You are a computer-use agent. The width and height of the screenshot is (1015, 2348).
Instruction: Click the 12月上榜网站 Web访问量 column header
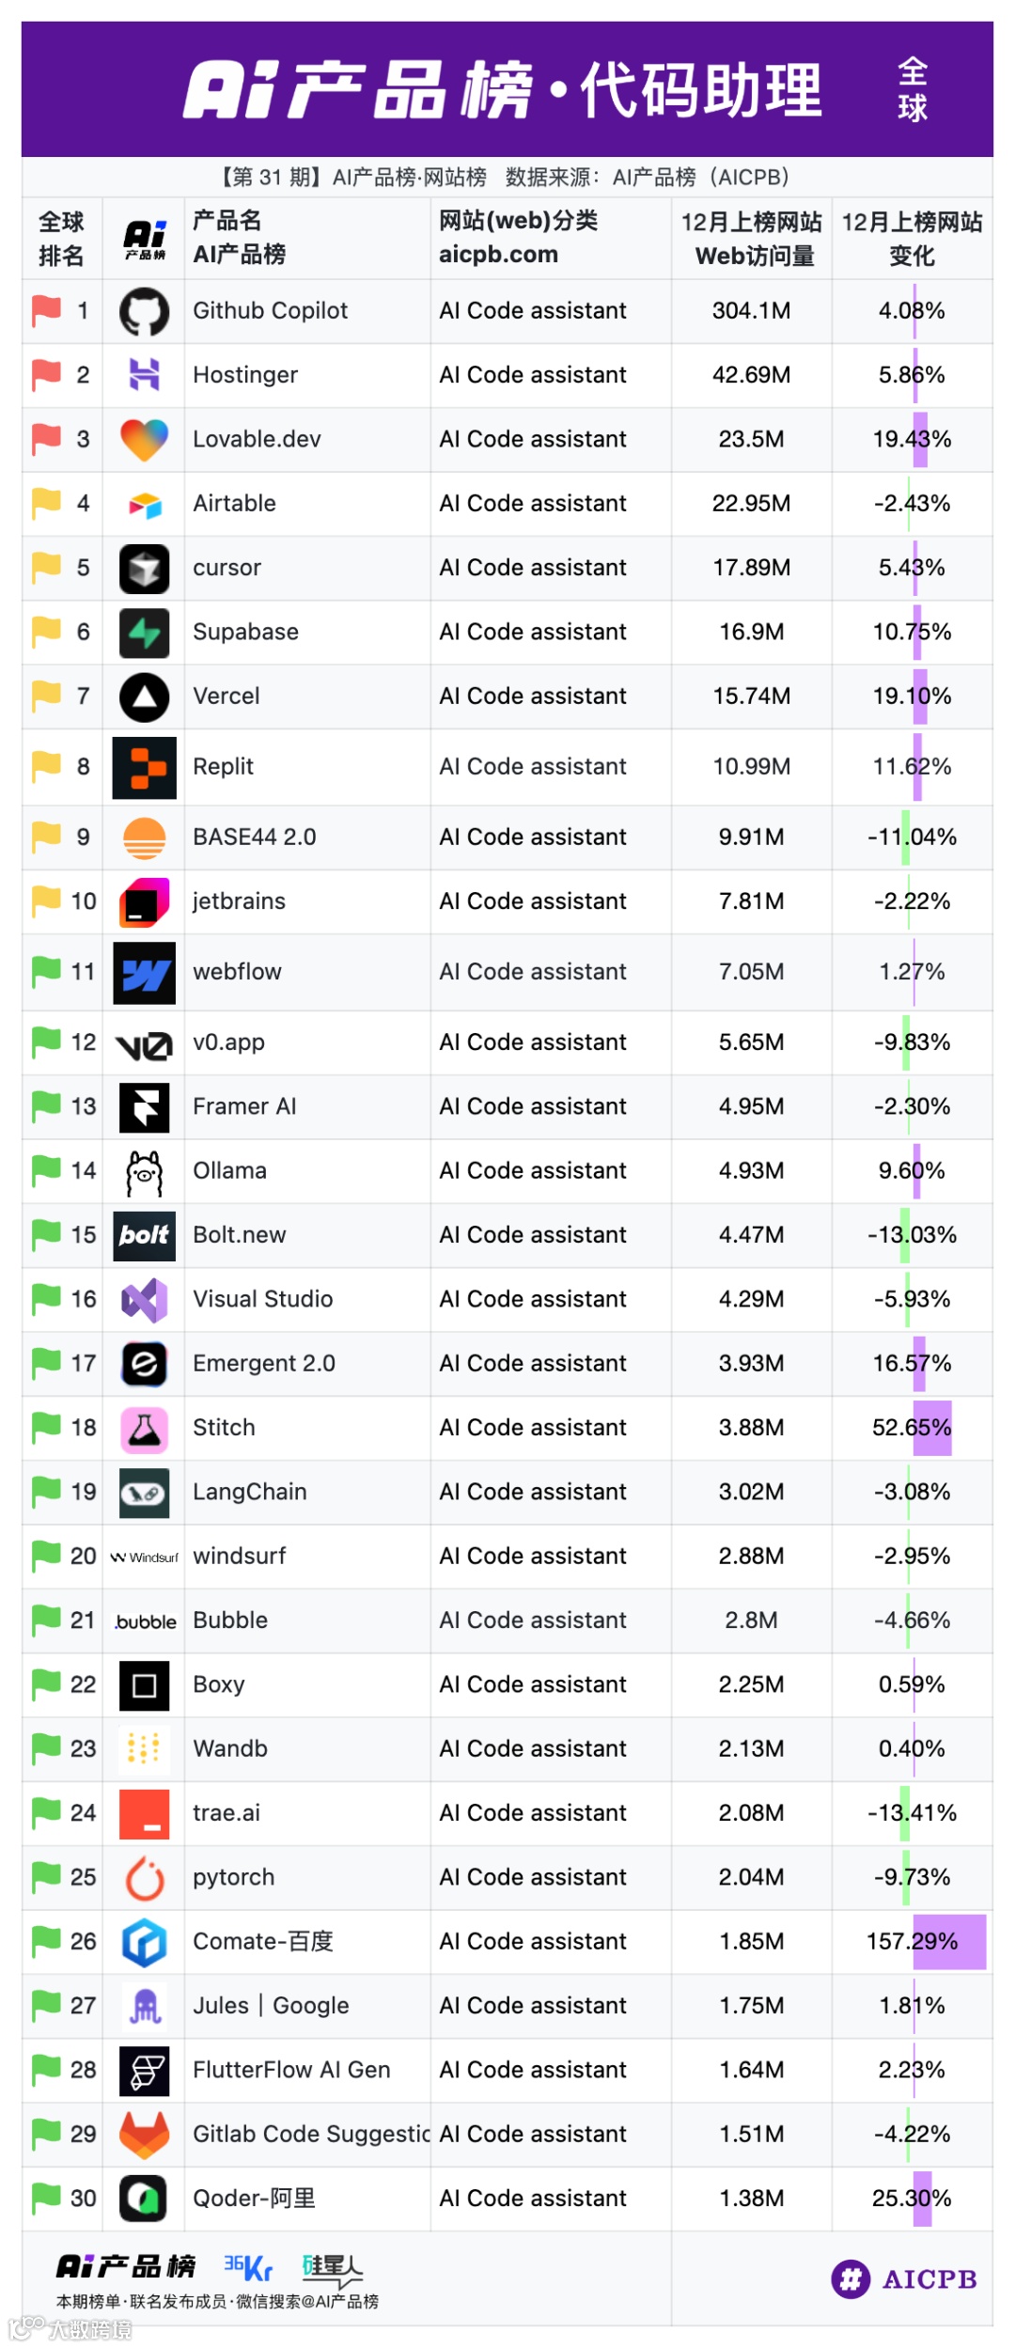point(751,239)
